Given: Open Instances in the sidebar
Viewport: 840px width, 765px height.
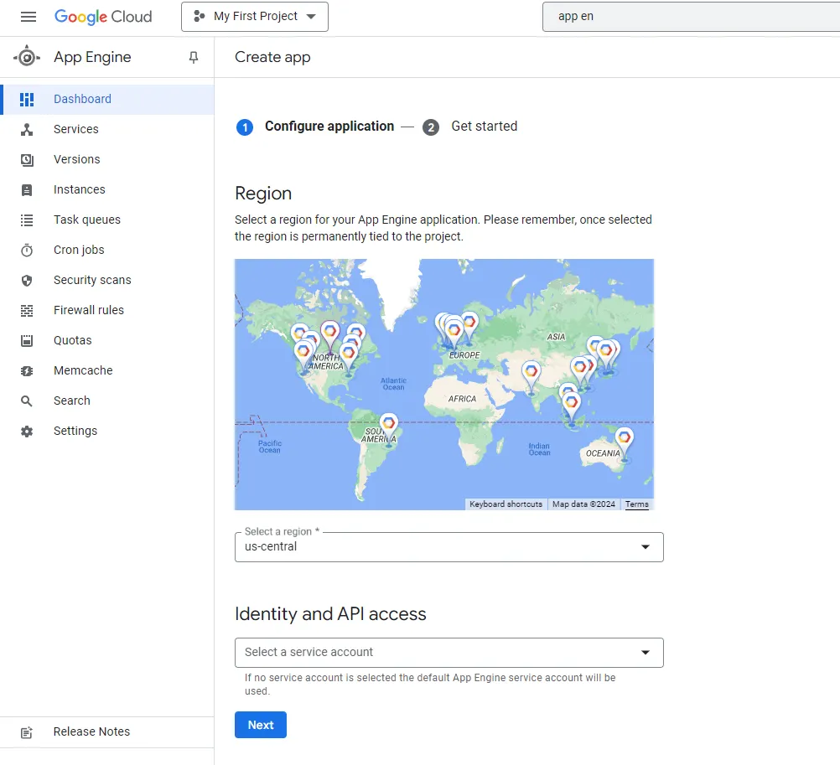Looking at the screenshot, I should [x=107, y=189].
